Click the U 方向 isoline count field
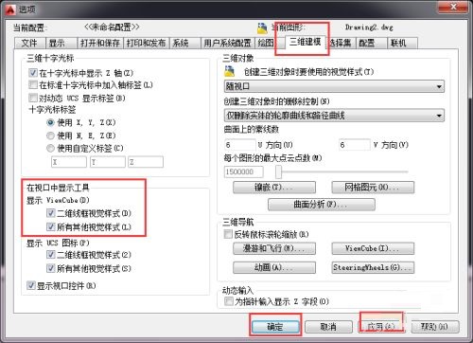 pyautogui.click(x=240, y=145)
